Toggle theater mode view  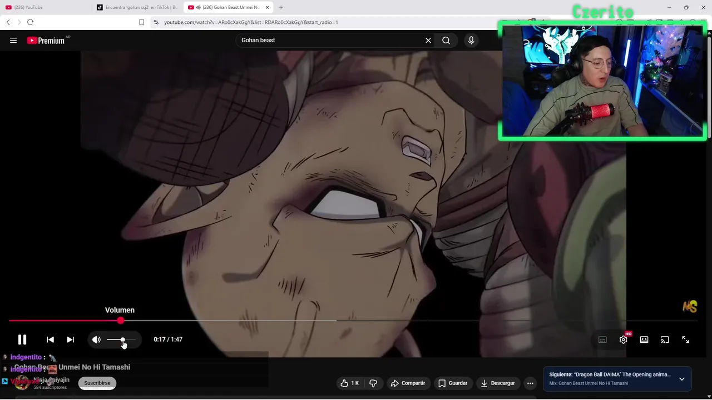(644, 339)
